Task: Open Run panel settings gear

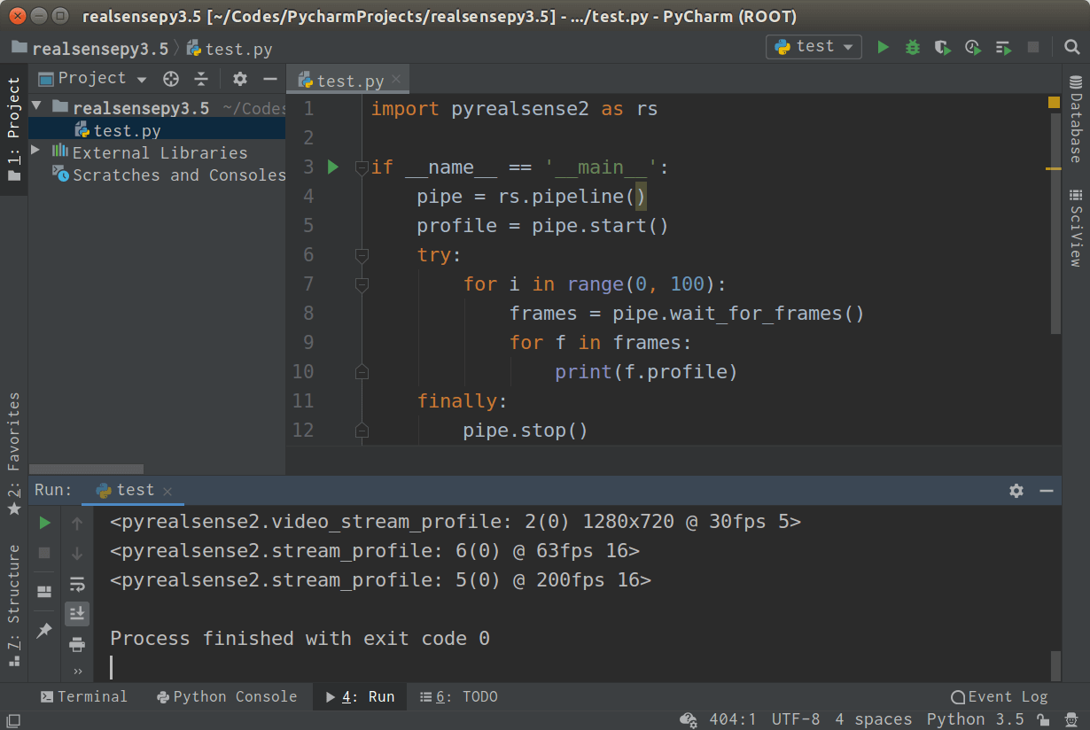Action: coord(1016,491)
